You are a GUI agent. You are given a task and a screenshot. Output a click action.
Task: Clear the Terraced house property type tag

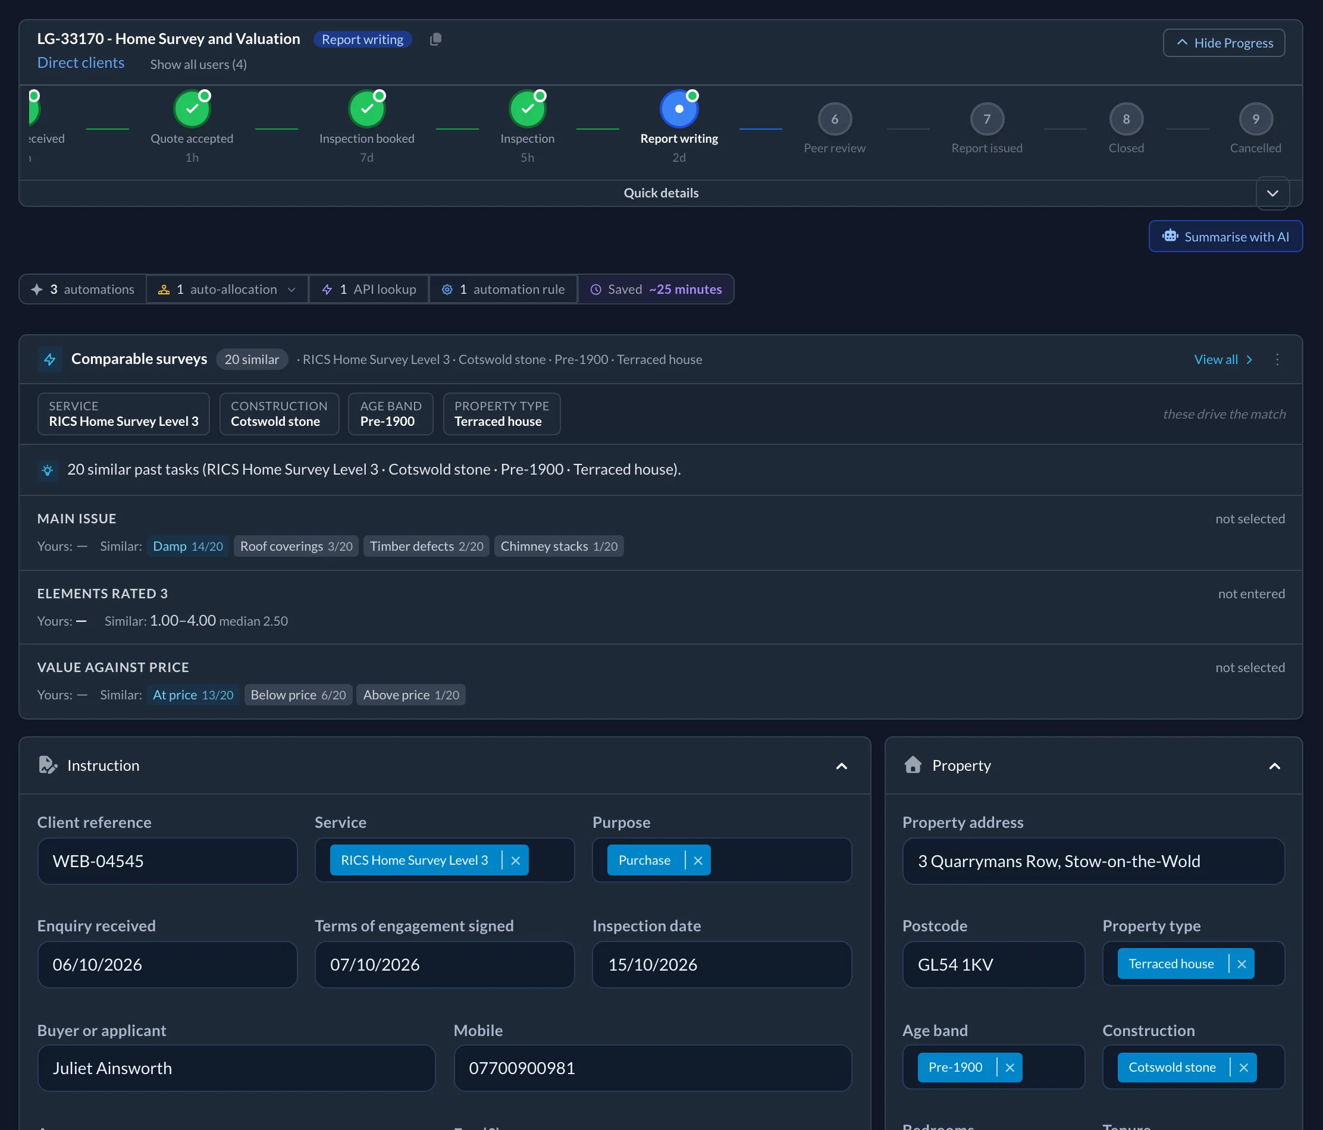[1242, 964]
